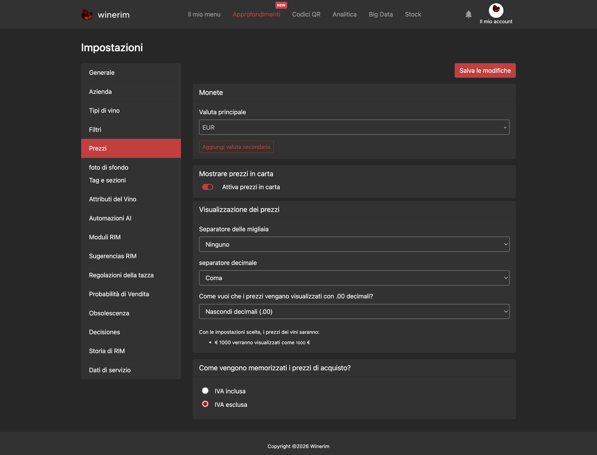Go to Il mio menu in navbar
597x455 pixels.
204,14
